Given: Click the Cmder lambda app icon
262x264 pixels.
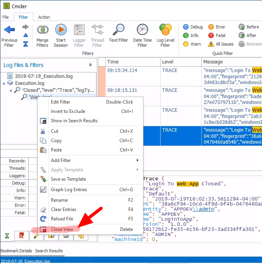Looking at the screenshot, I should (x=7, y=6).
